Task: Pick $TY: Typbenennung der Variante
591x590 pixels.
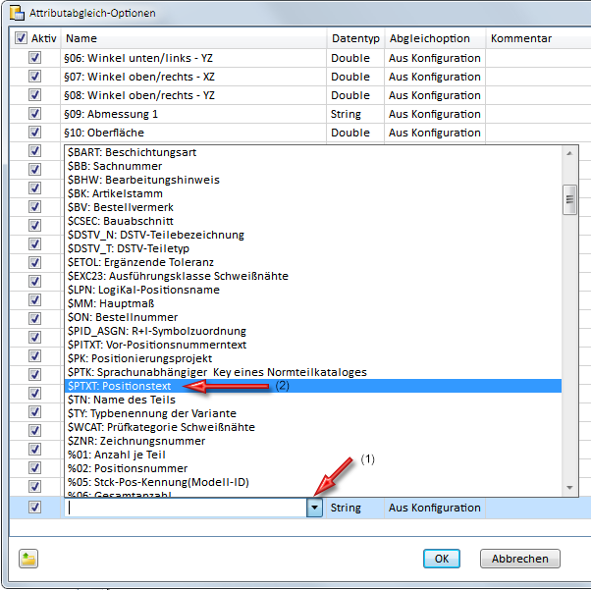Action: (x=313, y=413)
